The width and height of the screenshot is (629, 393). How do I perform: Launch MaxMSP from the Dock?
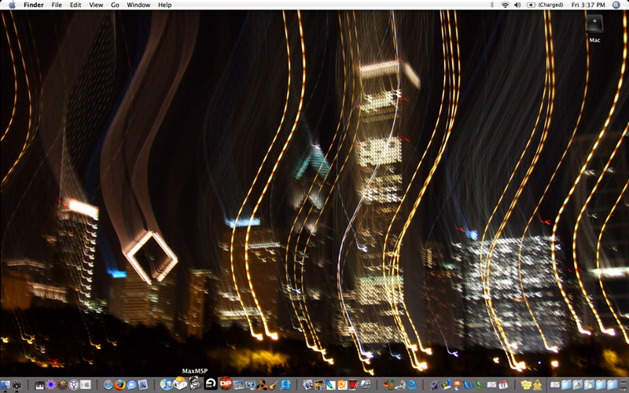pyautogui.click(x=194, y=383)
